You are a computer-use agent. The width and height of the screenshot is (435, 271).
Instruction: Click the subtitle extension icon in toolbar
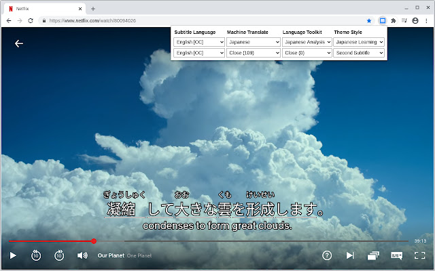pyautogui.click(x=383, y=21)
